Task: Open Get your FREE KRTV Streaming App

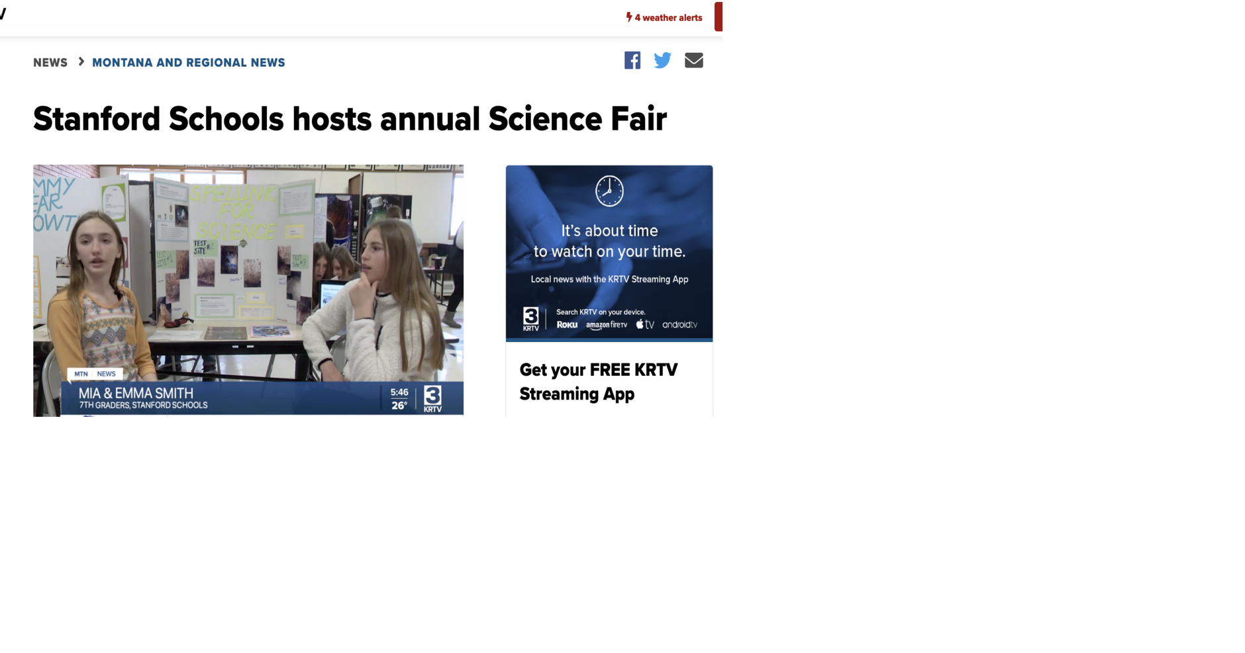Action: [598, 382]
